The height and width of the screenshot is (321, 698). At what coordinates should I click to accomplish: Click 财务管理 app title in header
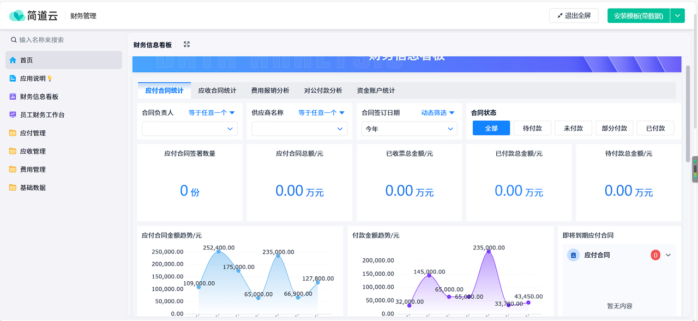83,16
